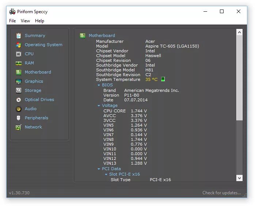View the Audio section
This screenshot has width=255, height=206.
[31, 109]
